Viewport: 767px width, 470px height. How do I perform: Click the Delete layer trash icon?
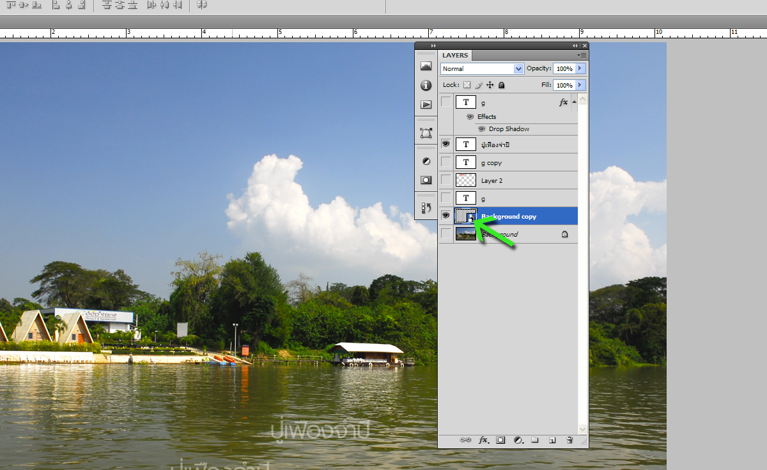569,441
